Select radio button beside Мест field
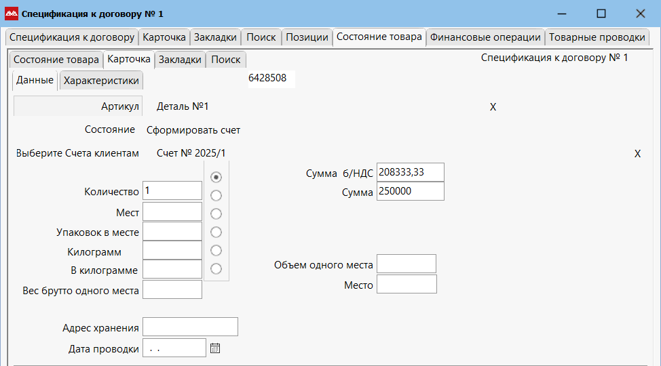This screenshot has width=661, height=366. click(x=216, y=213)
